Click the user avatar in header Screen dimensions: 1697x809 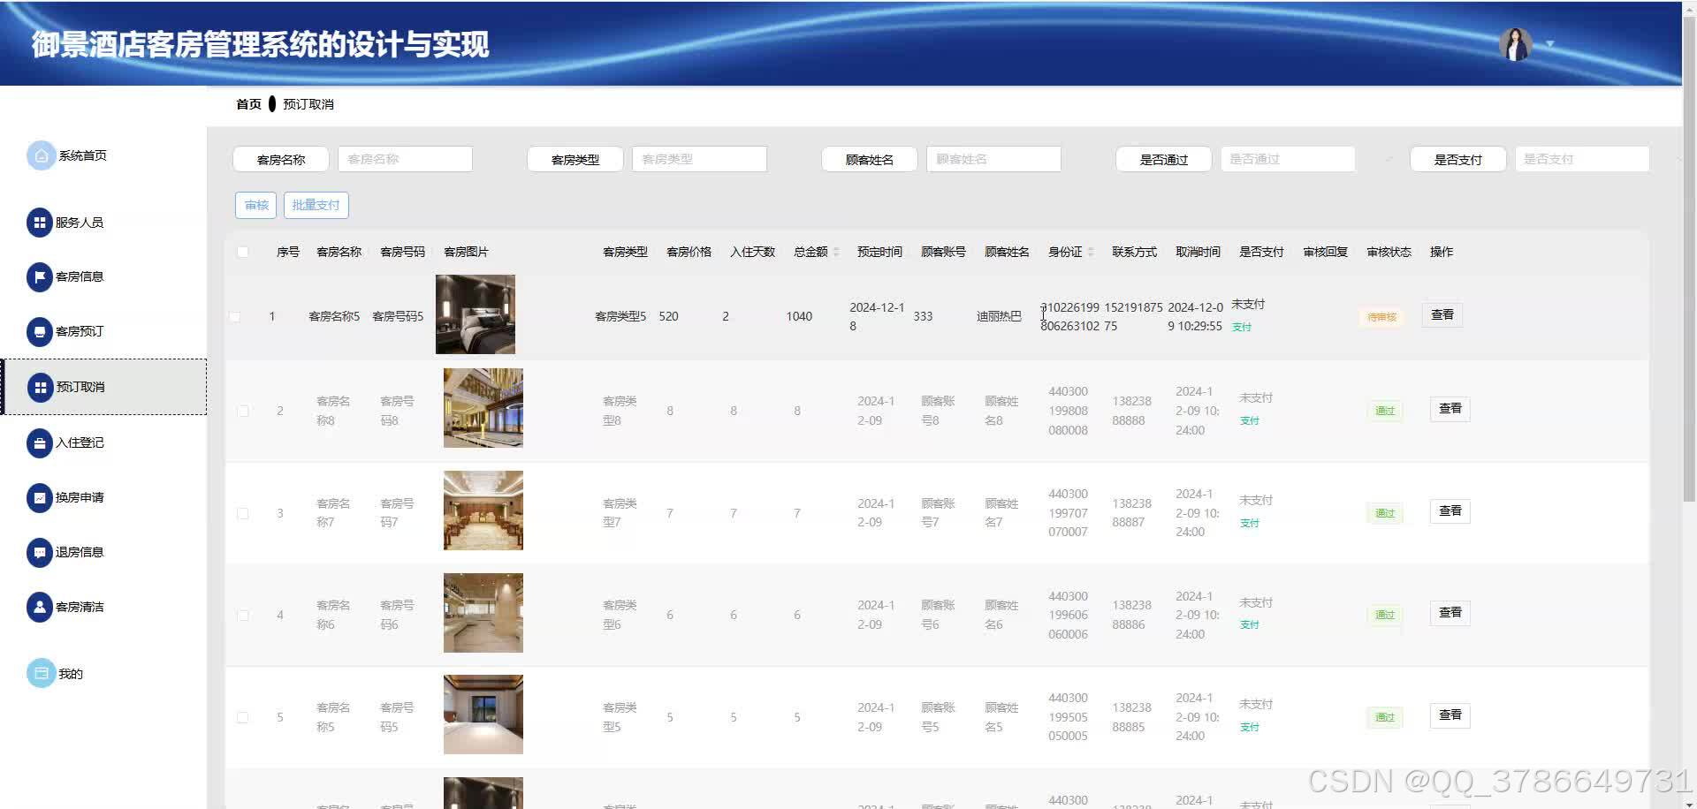(x=1515, y=43)
